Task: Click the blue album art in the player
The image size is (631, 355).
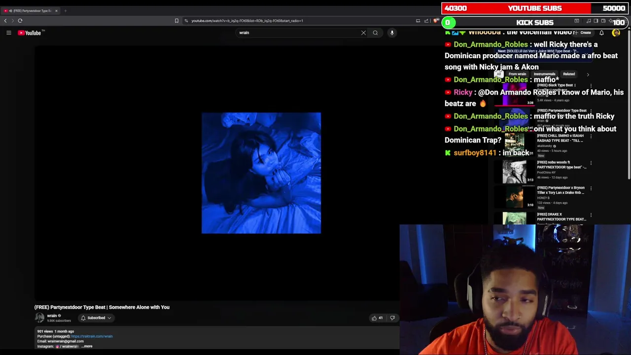Action: pyautogui.click(x=261, y=173)
